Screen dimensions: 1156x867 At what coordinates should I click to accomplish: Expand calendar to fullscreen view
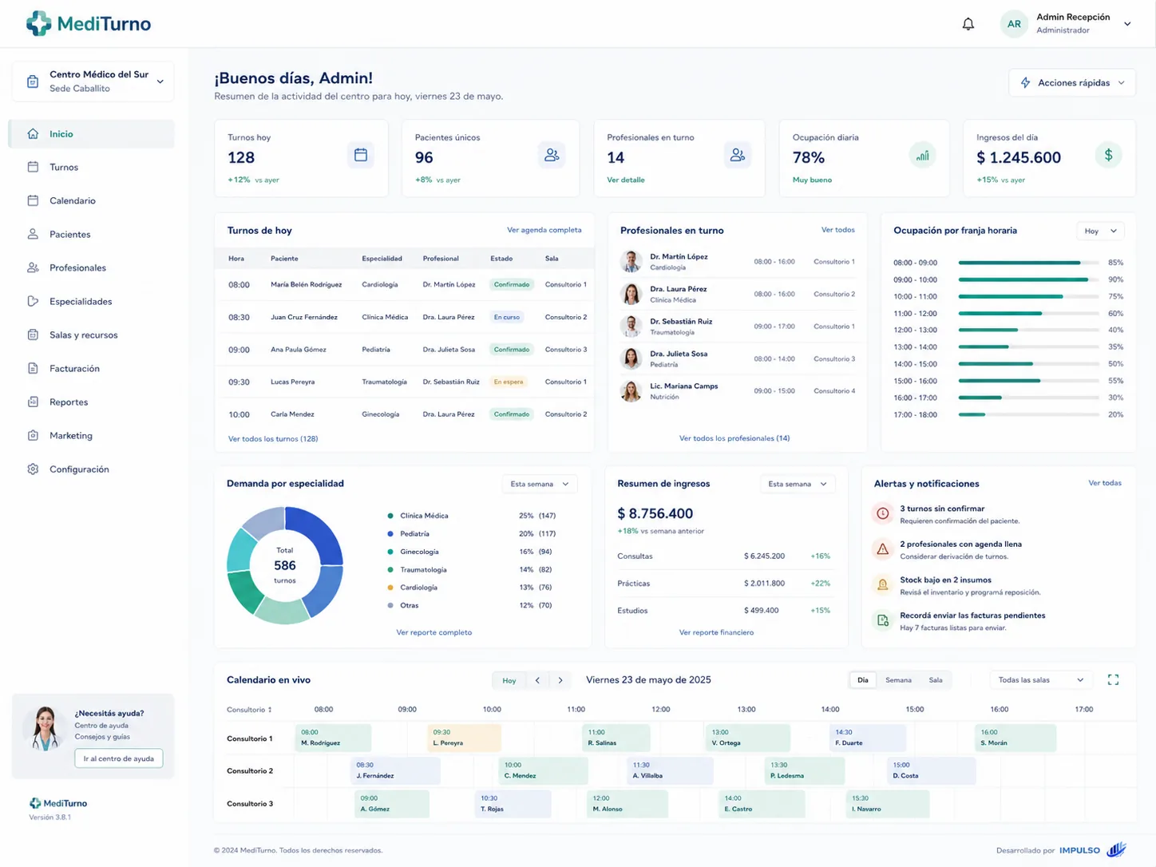click(x=1113, y=679)
